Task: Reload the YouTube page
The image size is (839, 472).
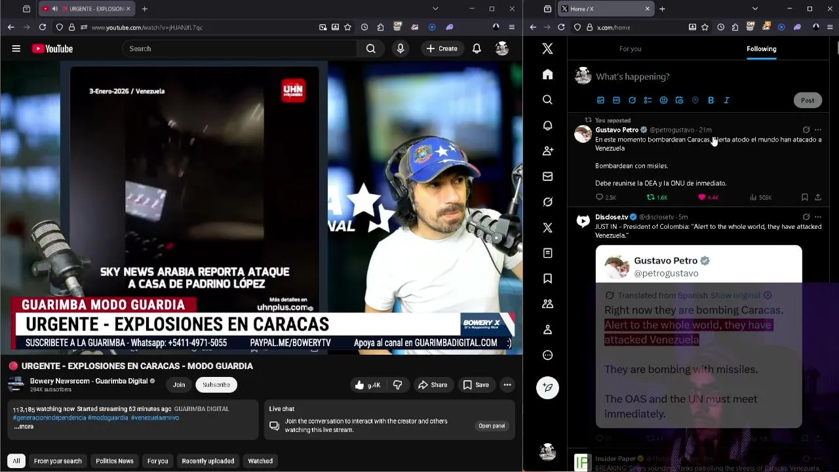Action: tap(43, 27)
